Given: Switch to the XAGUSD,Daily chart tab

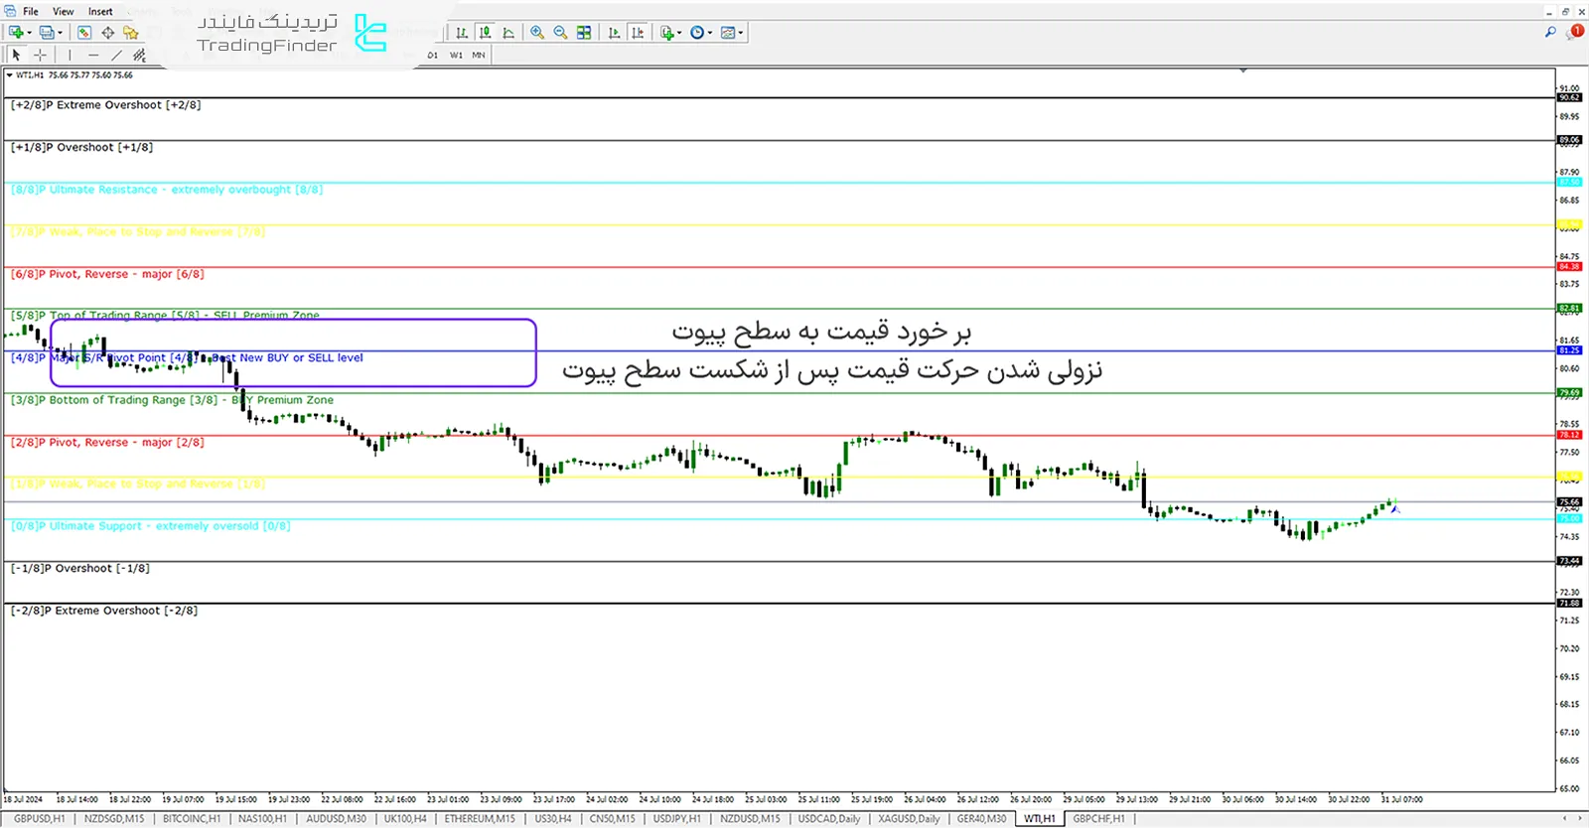Looking at the screenshot, I should [x=909, y=819].
